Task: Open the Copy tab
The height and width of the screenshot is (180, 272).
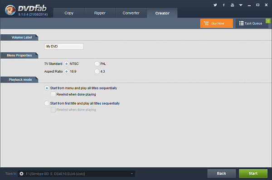Action: point(69,13)
